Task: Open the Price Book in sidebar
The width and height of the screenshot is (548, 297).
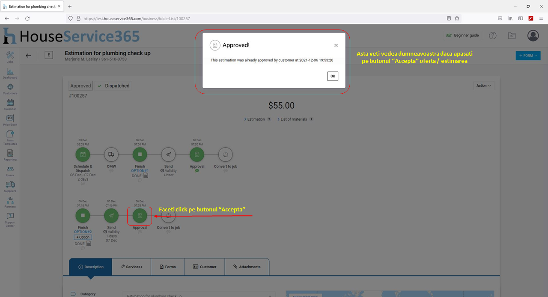Action: pyautogui.click(x=10, y=120)
